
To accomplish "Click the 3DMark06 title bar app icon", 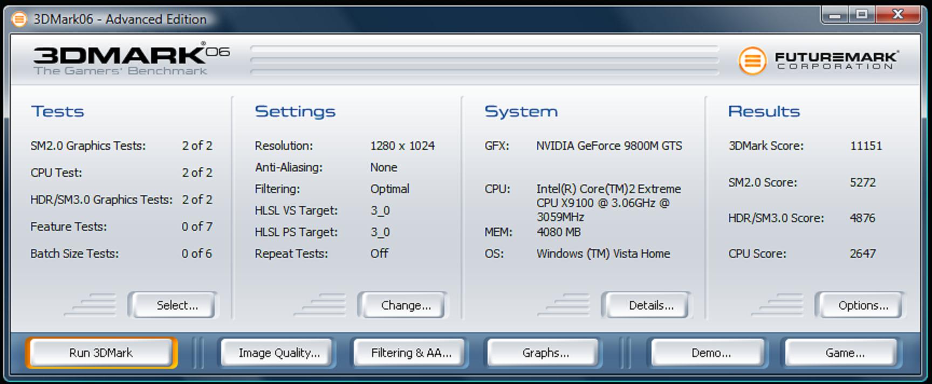I will (19, 20).
